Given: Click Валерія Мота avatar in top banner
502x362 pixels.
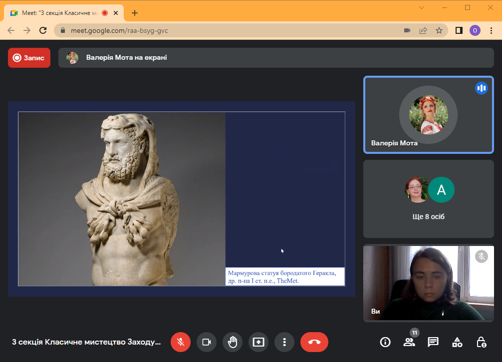Looking at the screenshot, I should [72, 58].
